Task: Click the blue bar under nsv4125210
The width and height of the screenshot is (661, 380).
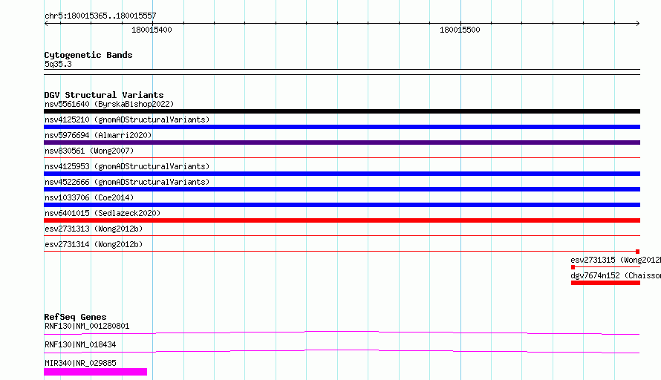Action: point(342,127)
